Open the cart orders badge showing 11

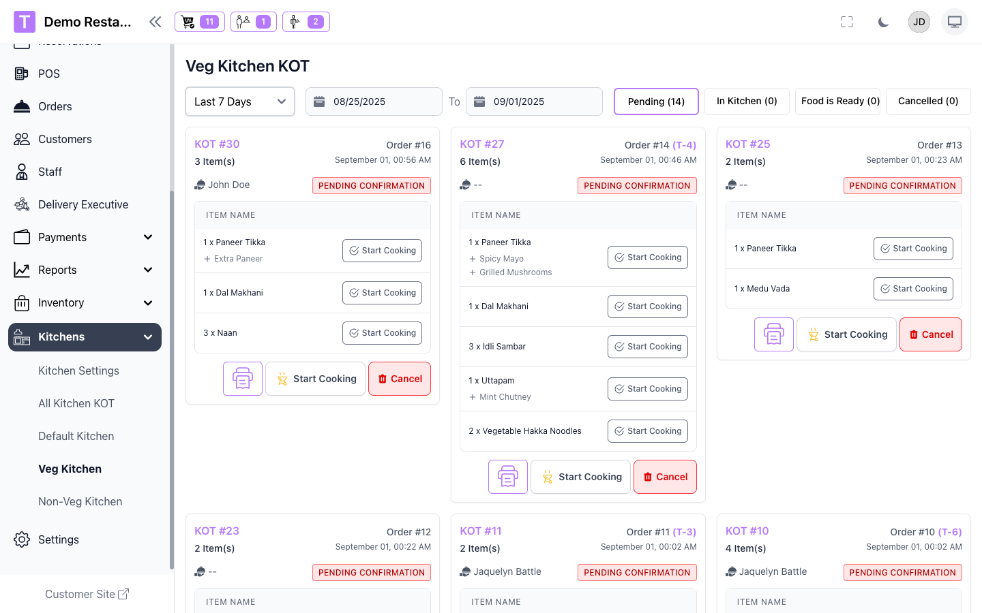pos(199,22)
